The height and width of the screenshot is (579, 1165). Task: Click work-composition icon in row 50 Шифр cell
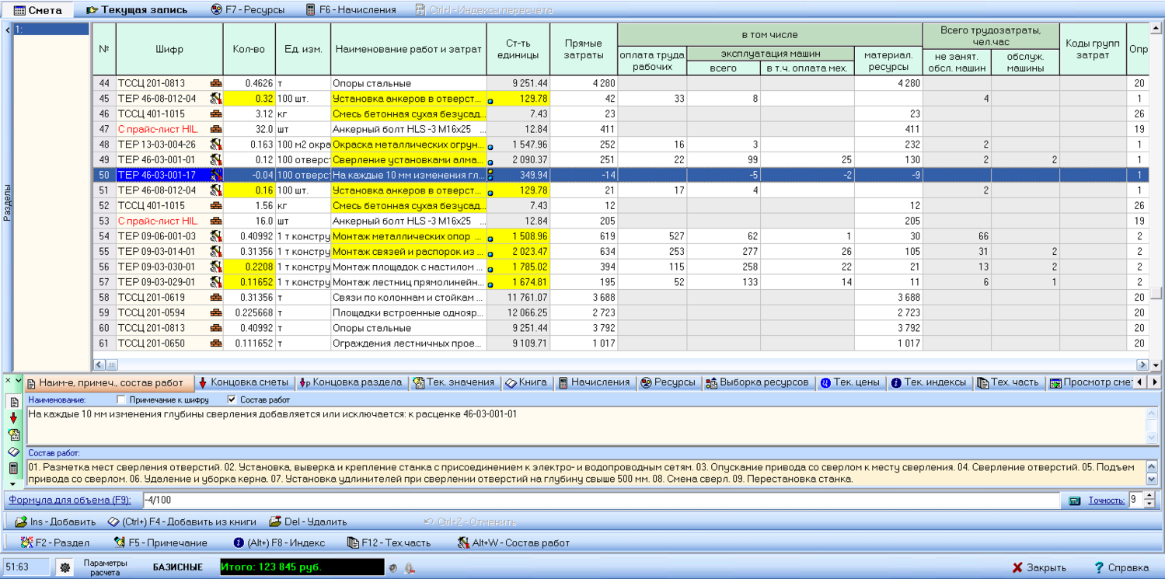coord(216,175)
